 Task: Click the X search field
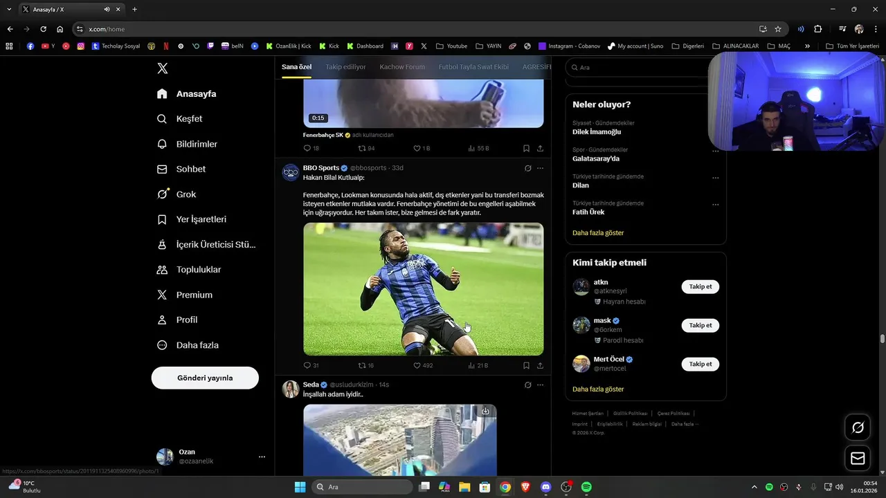point(638,68)
